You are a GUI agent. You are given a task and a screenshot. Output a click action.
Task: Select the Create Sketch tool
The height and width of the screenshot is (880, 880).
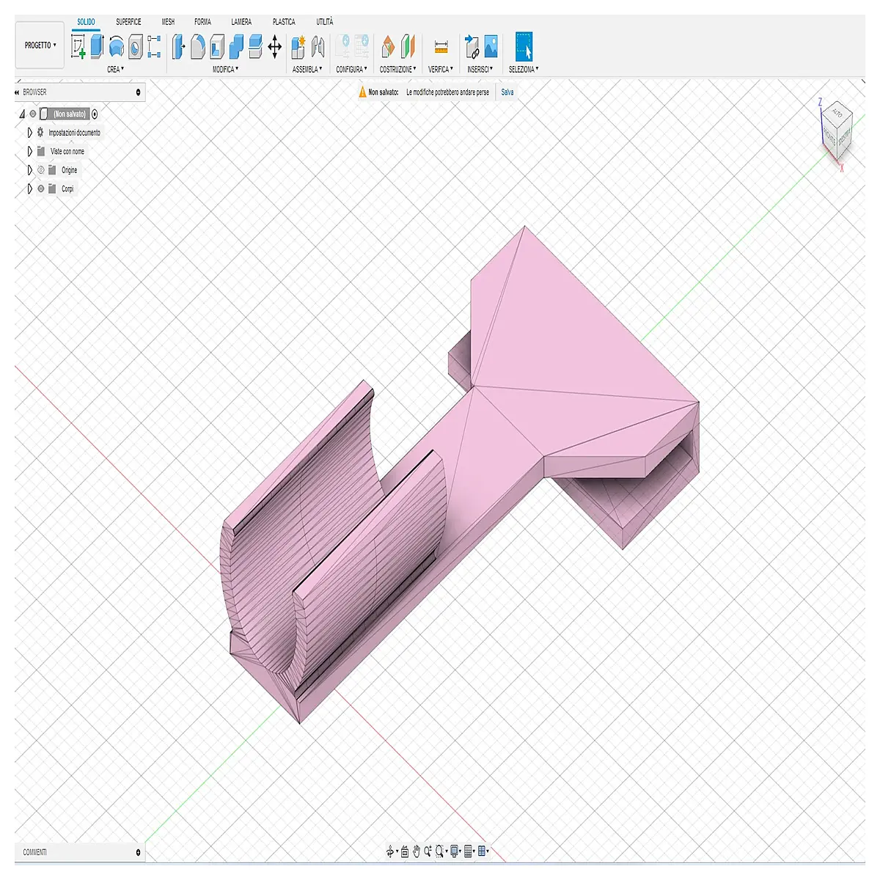(x=78, y=47)
